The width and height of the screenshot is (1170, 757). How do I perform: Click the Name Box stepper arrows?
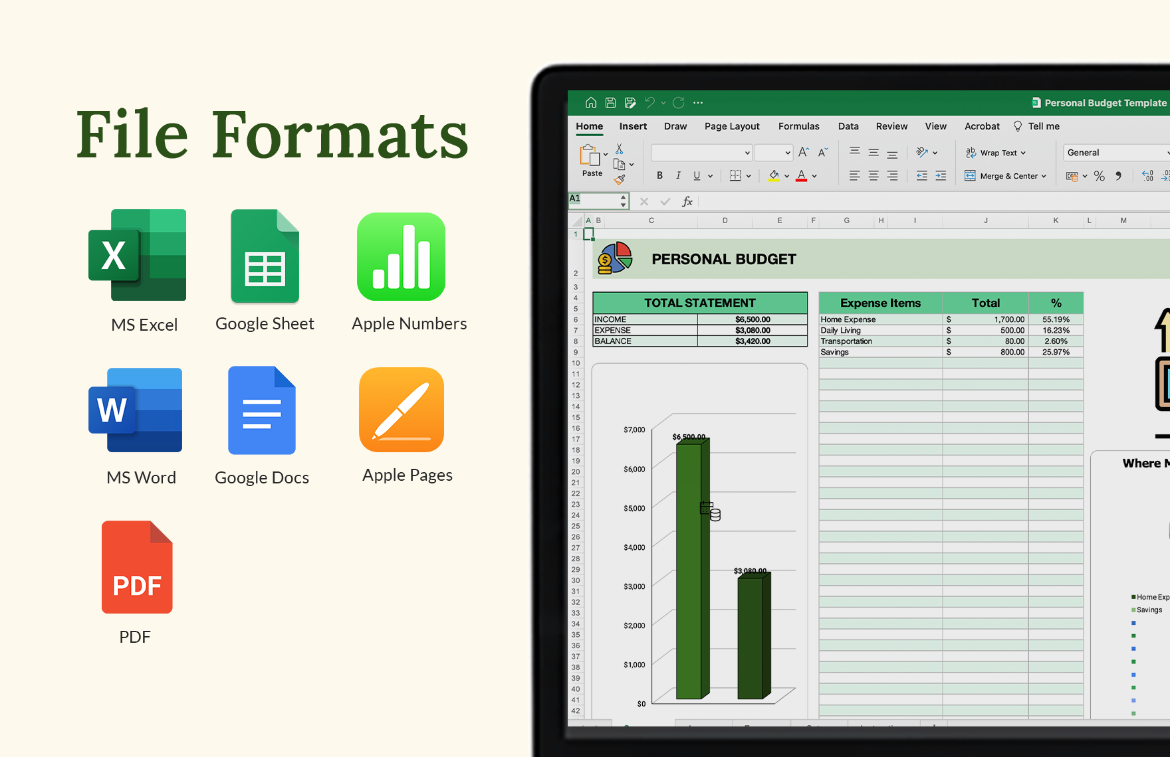coord(623,201)
